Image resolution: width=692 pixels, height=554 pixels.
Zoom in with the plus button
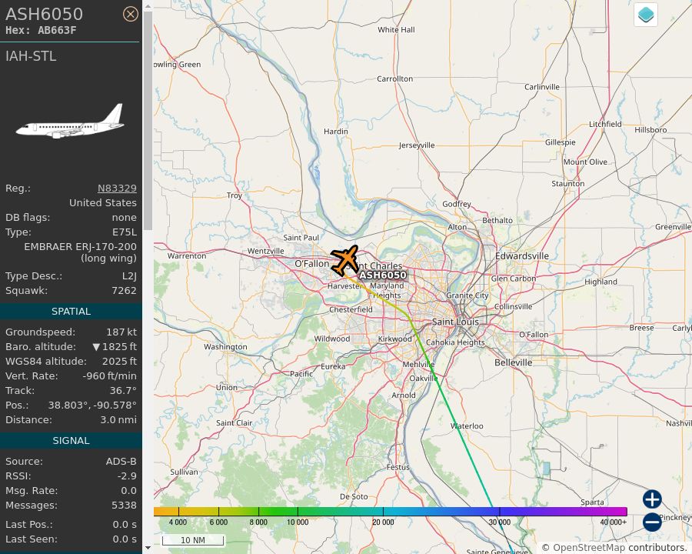pos(652,499)
